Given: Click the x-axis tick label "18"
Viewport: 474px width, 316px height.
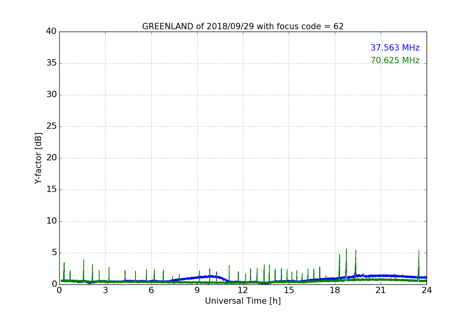Looking at the screenshot, I should (x=335, y=290).
